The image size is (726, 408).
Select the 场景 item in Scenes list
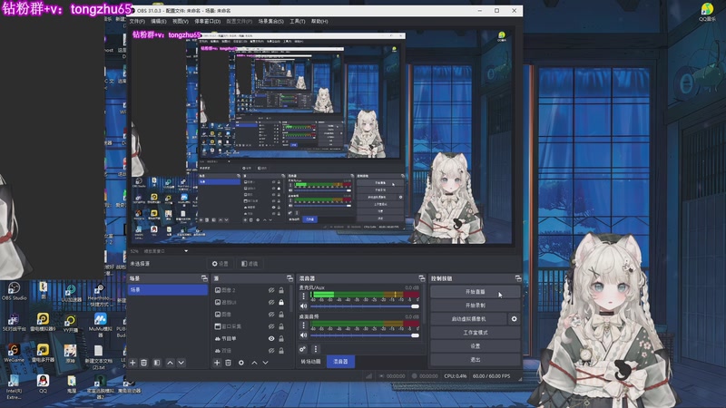(x=168, y=289)
